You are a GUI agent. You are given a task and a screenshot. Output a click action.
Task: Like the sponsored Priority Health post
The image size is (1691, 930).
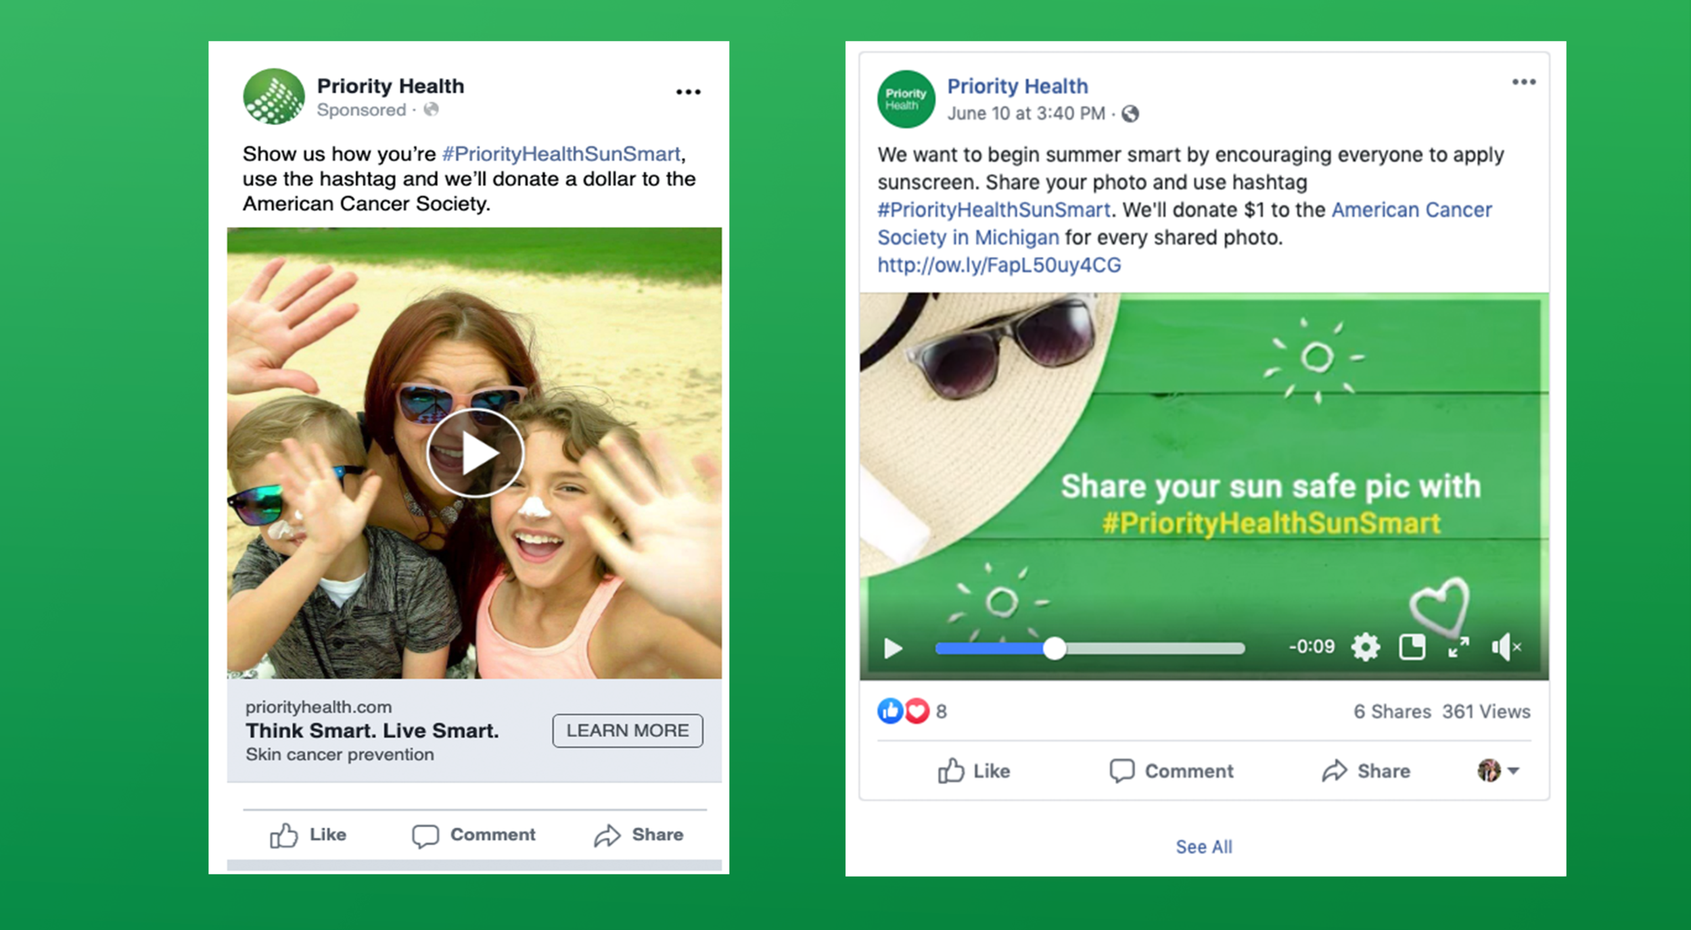[x=308, y=835]
